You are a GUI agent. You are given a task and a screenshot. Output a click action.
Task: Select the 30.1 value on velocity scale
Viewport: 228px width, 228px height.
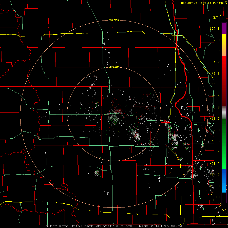(x=216, y=85)
